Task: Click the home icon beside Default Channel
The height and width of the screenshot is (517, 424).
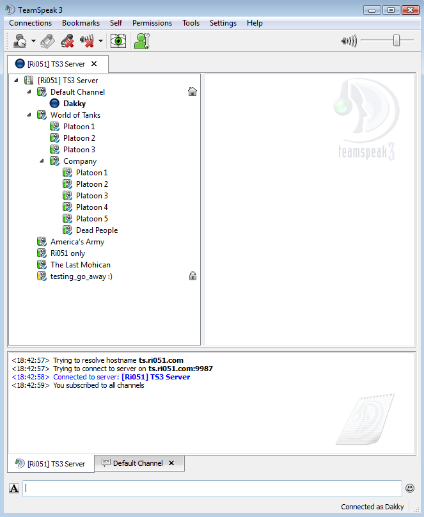Action: (x=192, y=91)
